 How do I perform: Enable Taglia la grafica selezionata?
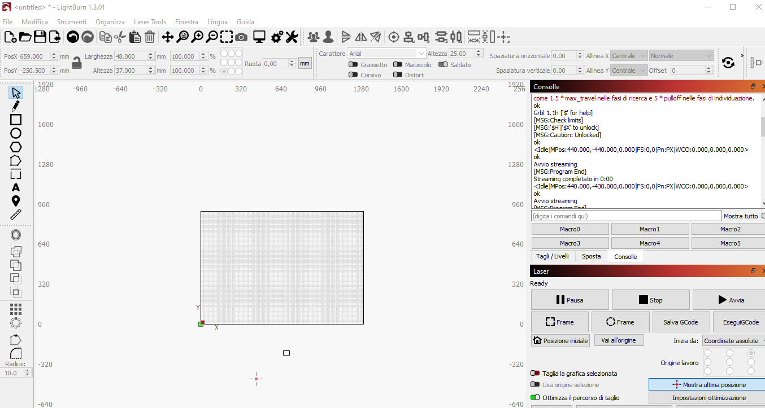[534, 374]
